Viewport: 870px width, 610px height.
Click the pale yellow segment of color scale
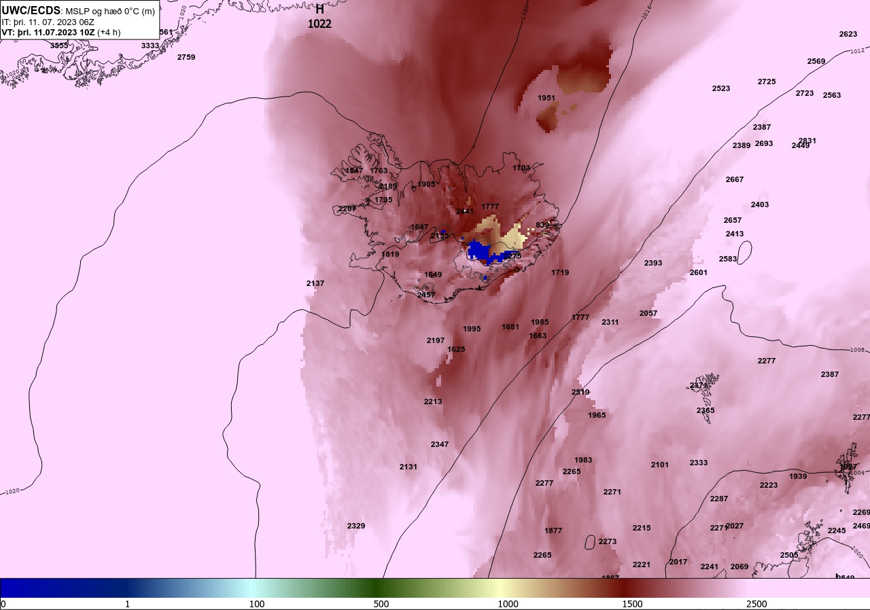click(x=500, y=588)
